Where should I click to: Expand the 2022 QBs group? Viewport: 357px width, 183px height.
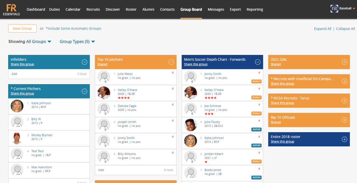[x=345, y=62]
